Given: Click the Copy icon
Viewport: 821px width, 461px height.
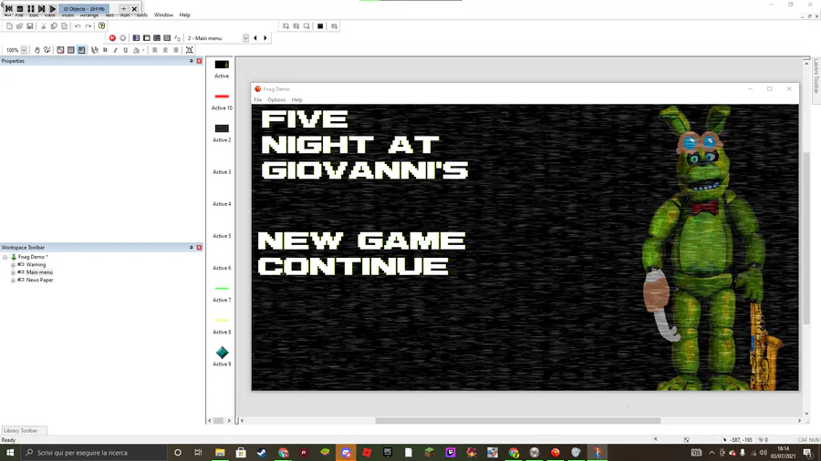Looking at the screenshot, I should [x=54, y=26].
